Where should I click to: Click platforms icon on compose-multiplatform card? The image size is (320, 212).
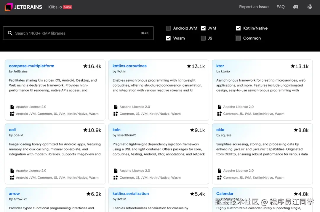[12, 114]
